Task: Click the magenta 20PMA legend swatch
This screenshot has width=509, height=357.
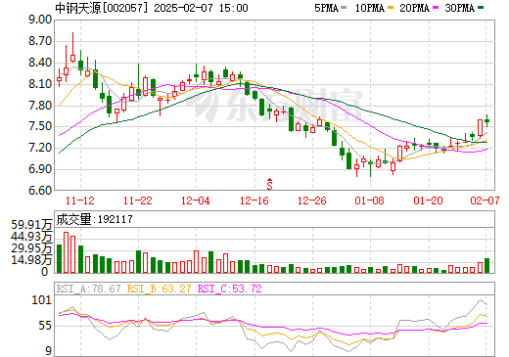Action: point(436,8)
